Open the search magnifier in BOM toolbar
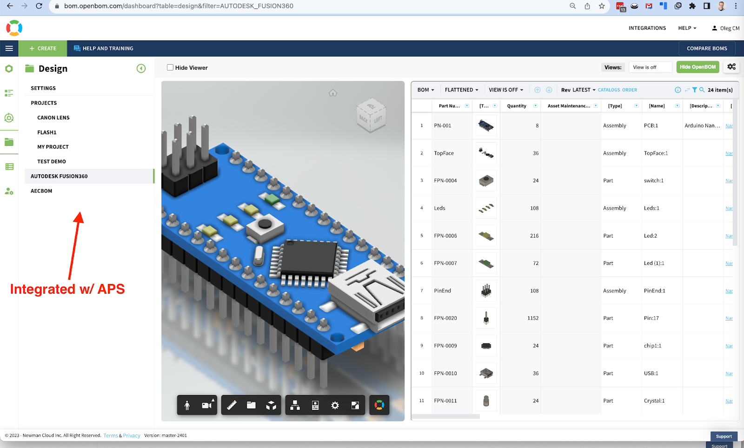 pos(702,90)
